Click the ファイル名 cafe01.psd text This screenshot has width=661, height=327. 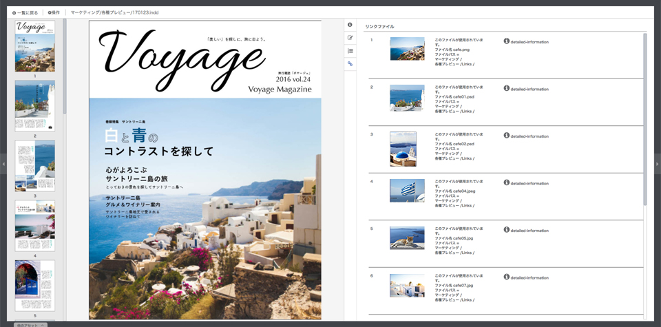tap(455, 96)
